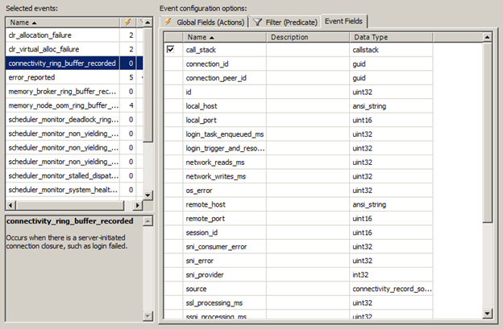Click the remote_host field row
Image resolution: width=503 pixels, height=329 pixels.
(298, 205)
